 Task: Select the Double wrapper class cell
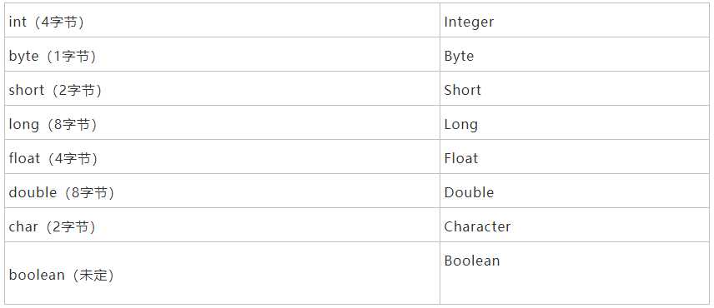point(575,191)
